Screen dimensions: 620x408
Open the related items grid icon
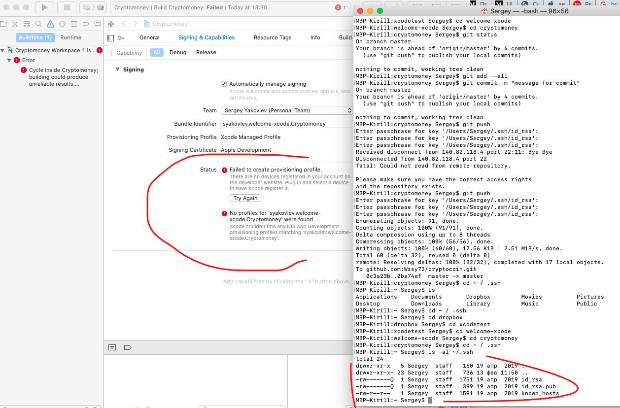(111, 24)
